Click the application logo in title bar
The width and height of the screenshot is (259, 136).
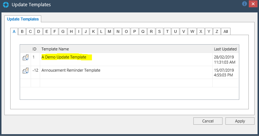pos(6,5)
